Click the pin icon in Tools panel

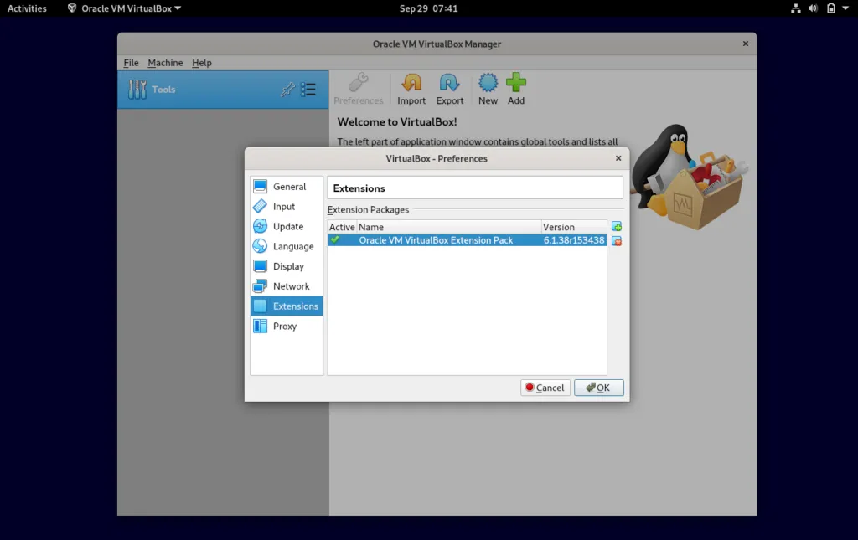[287, 90]
